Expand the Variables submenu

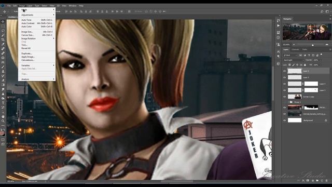[37, 65]
